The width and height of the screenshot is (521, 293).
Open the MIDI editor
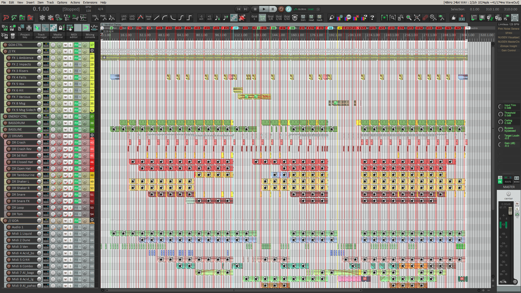(x=74, y=36)
